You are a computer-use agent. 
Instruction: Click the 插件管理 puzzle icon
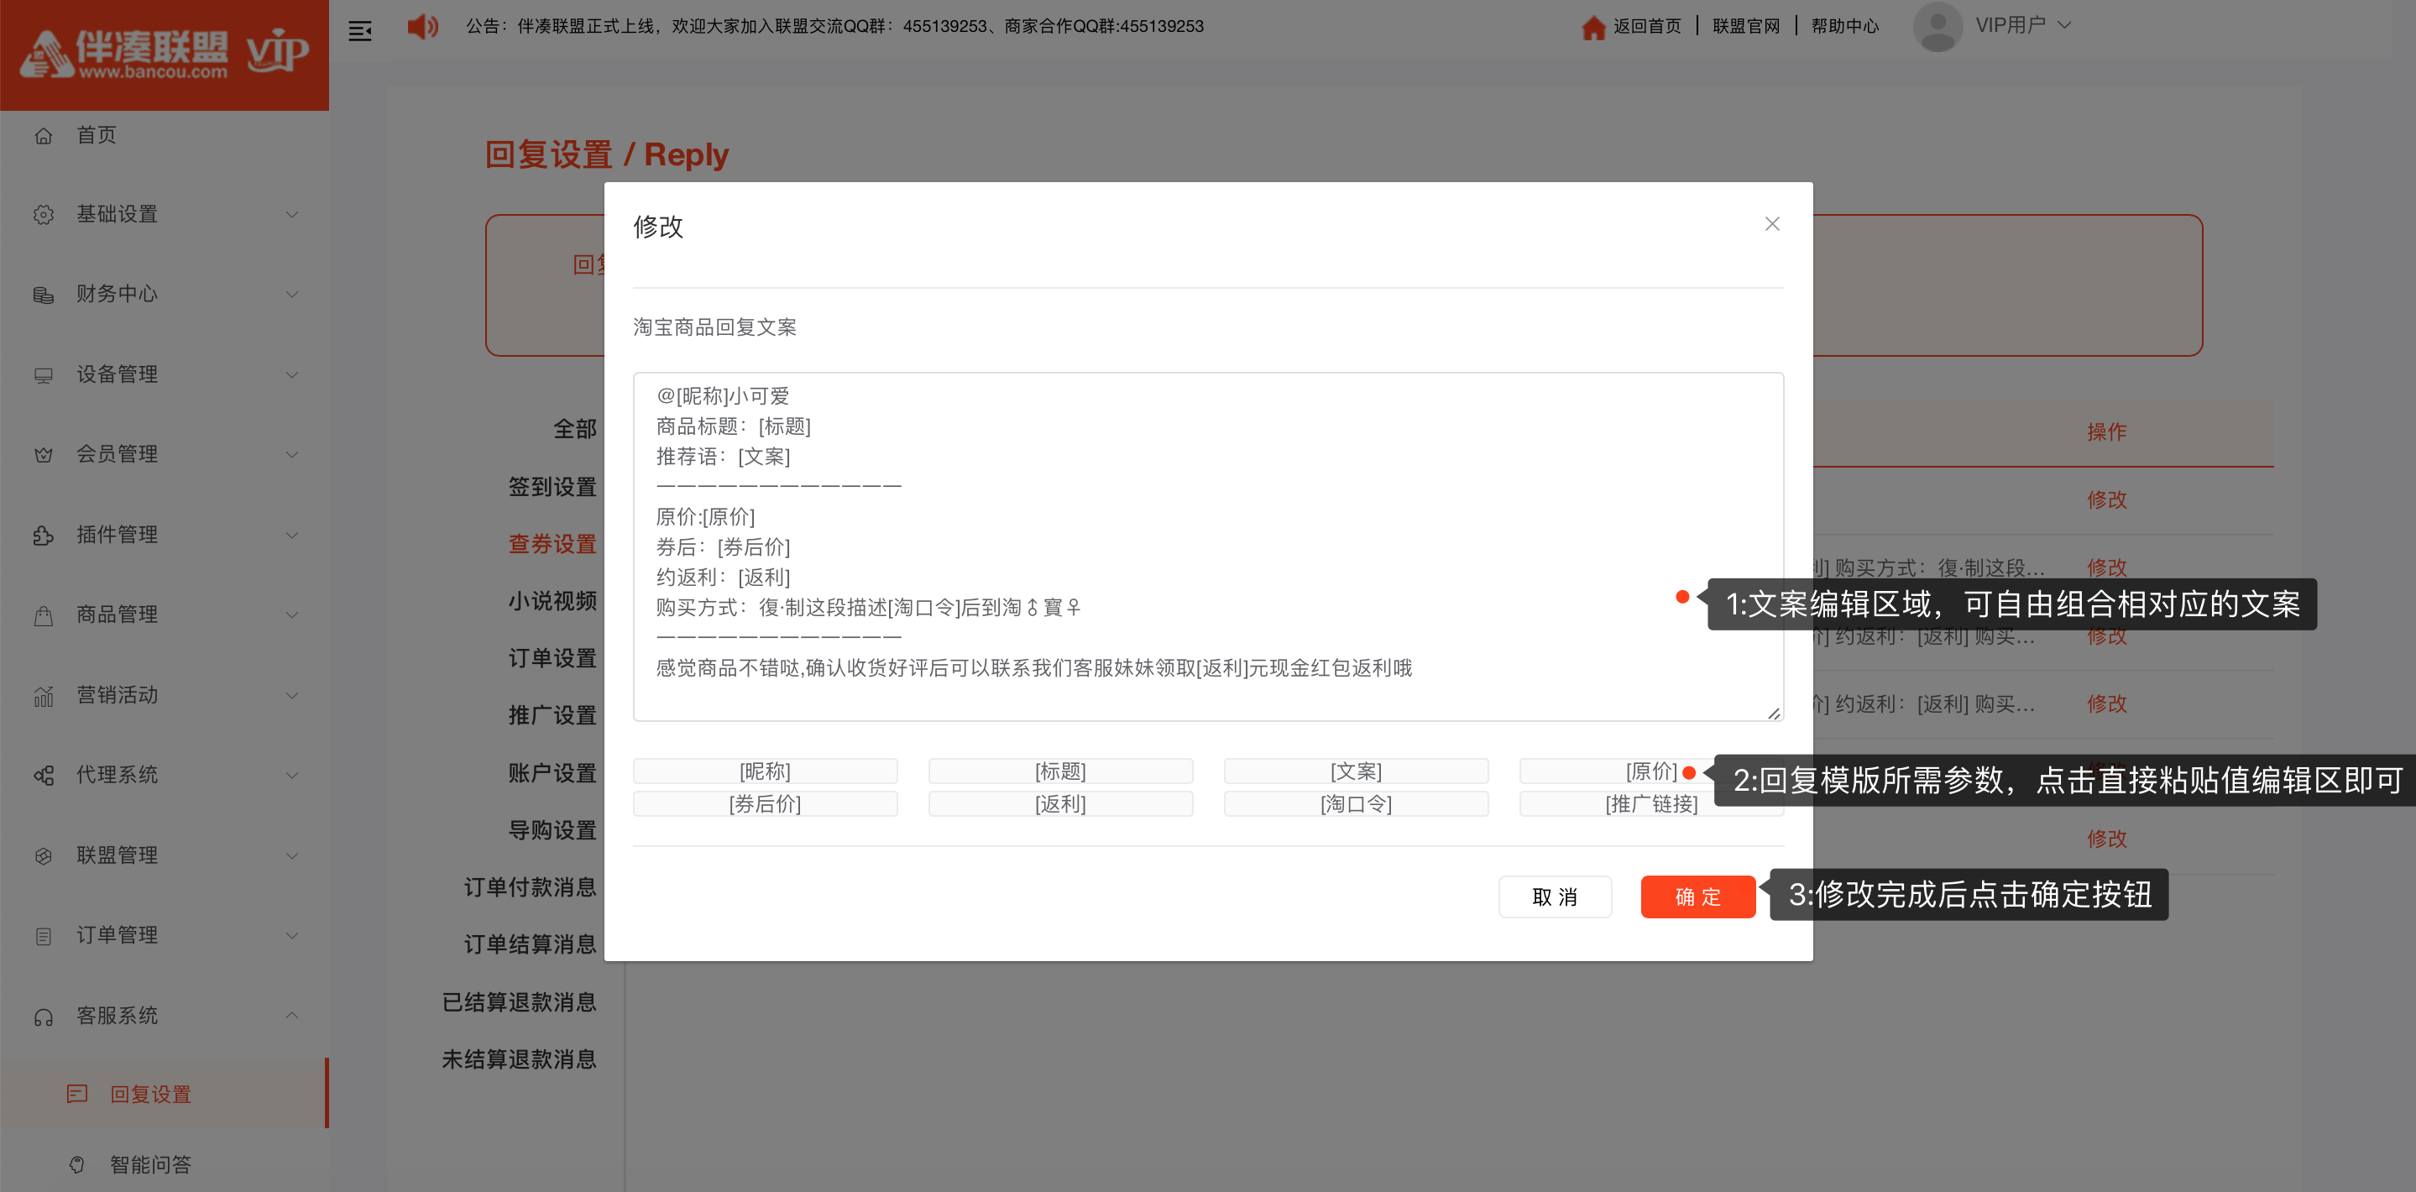coord(43,536)
